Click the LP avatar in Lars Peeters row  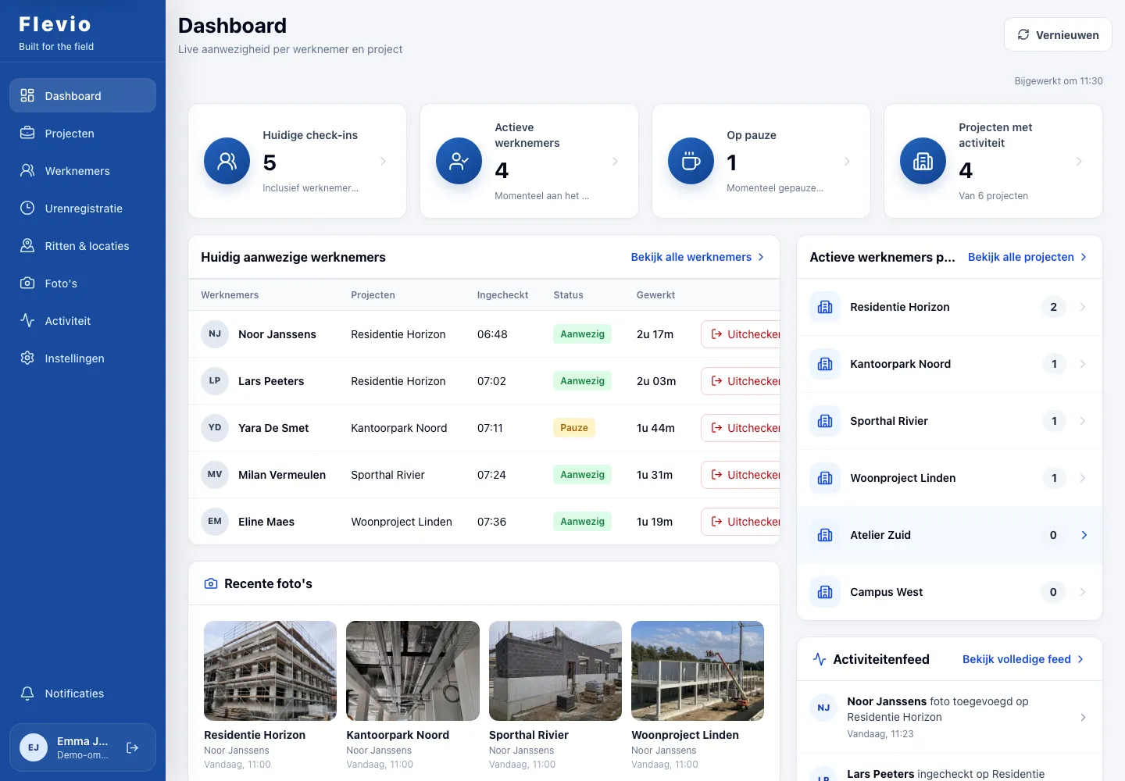(215, 380)
